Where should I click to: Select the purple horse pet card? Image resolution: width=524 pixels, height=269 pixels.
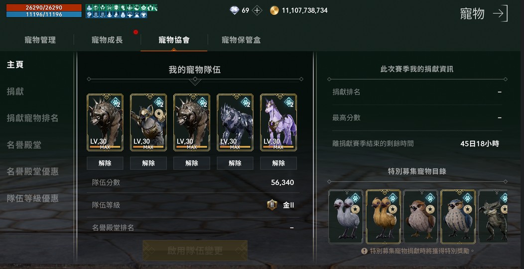278,123
